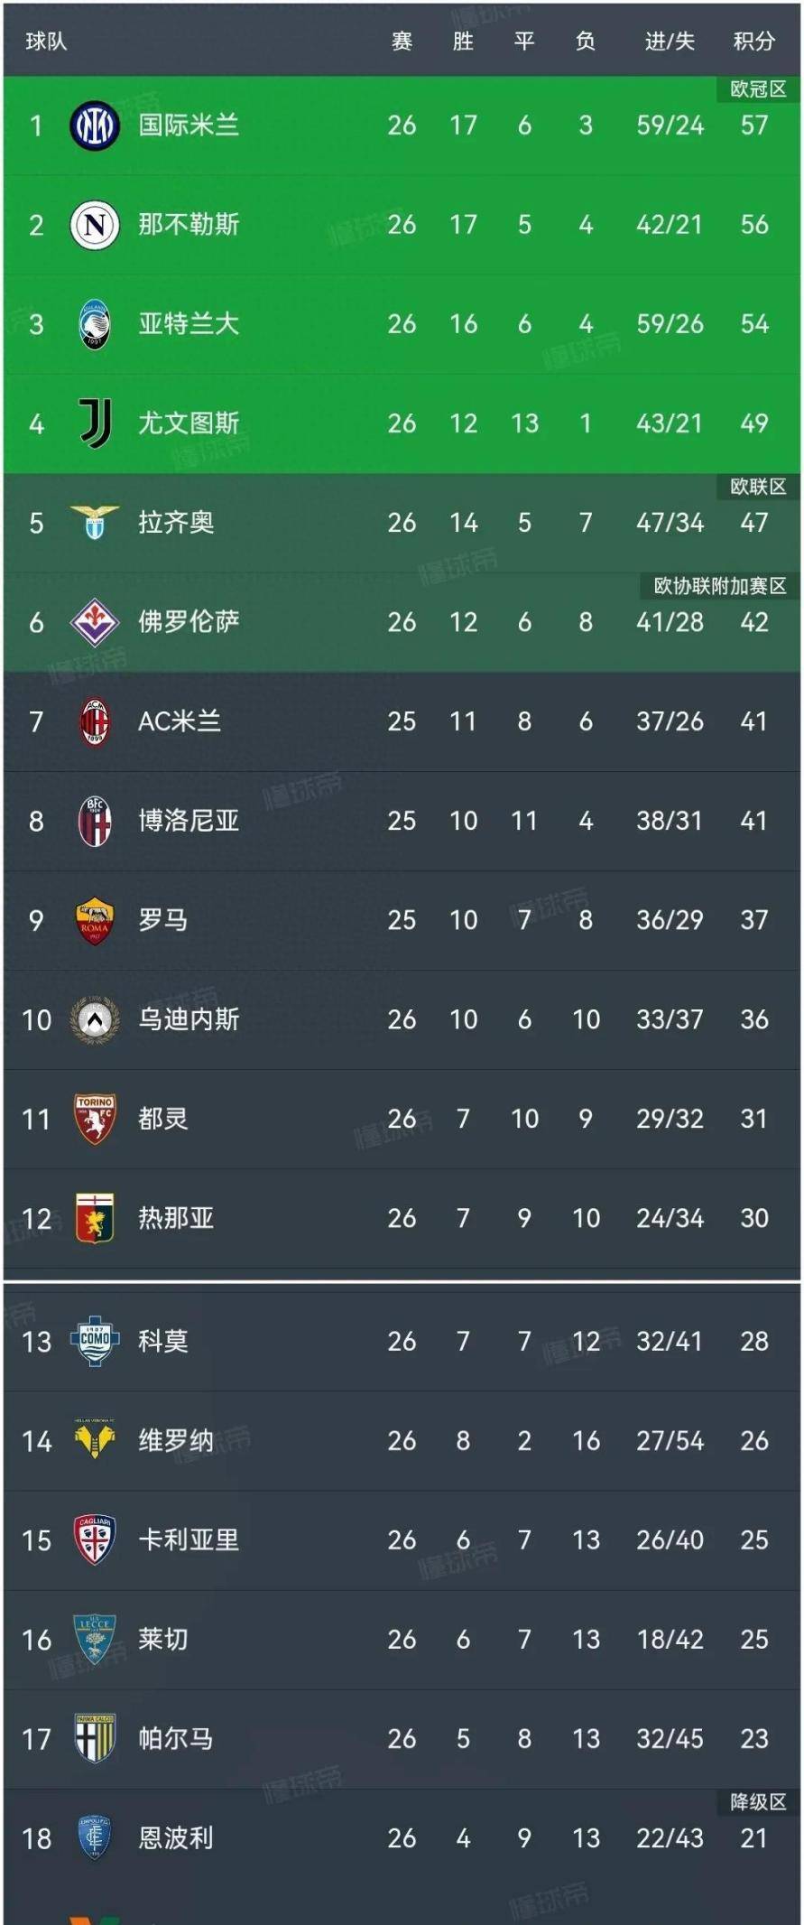Viewport: 804px width, 1925px height.
Task: Click the 欧冠区 zone label
Action: [x=758, y=89]
